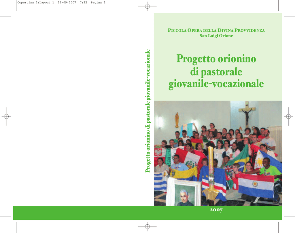This screenshot has width=295, height=233.
Task: Click the title line "giovanile-vocazionale"
Action: [x=216, y=84]
